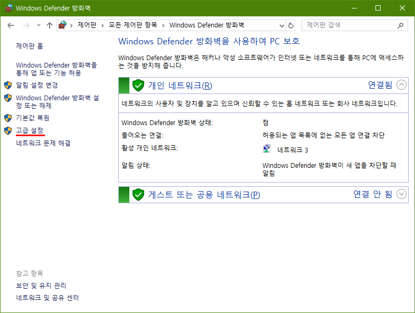
Task: Minimize the Windows Defender 방화벽 window
Action: coord(354,8)
